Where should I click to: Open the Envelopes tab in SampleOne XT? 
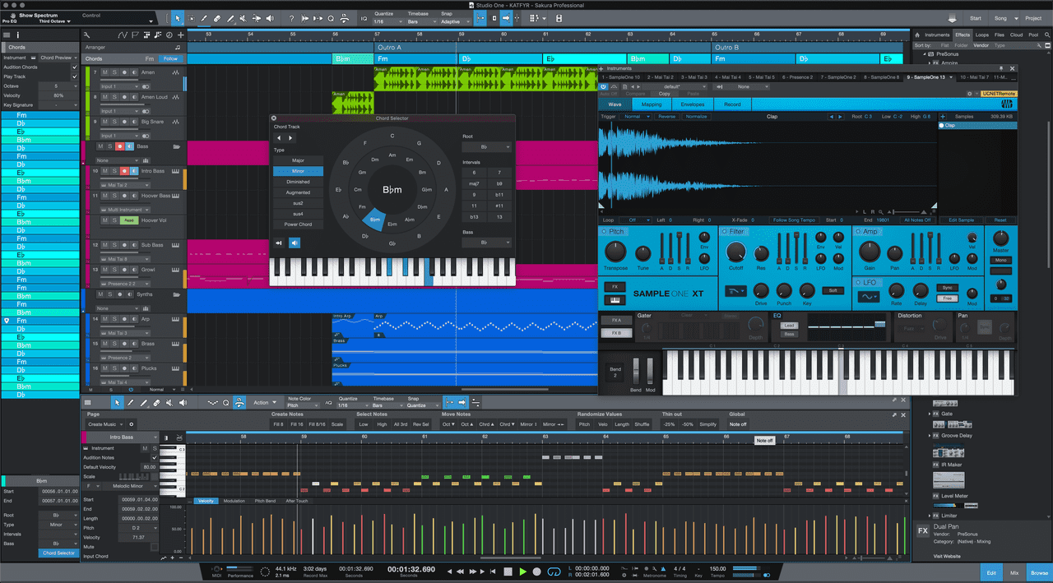pos(692,104)
